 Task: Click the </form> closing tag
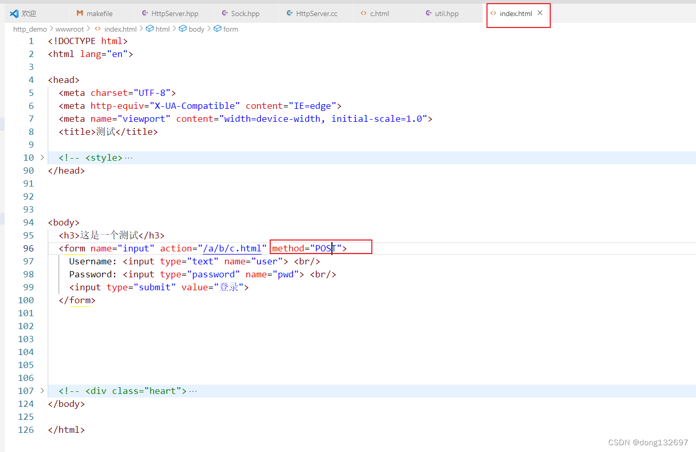pos(77,300)
